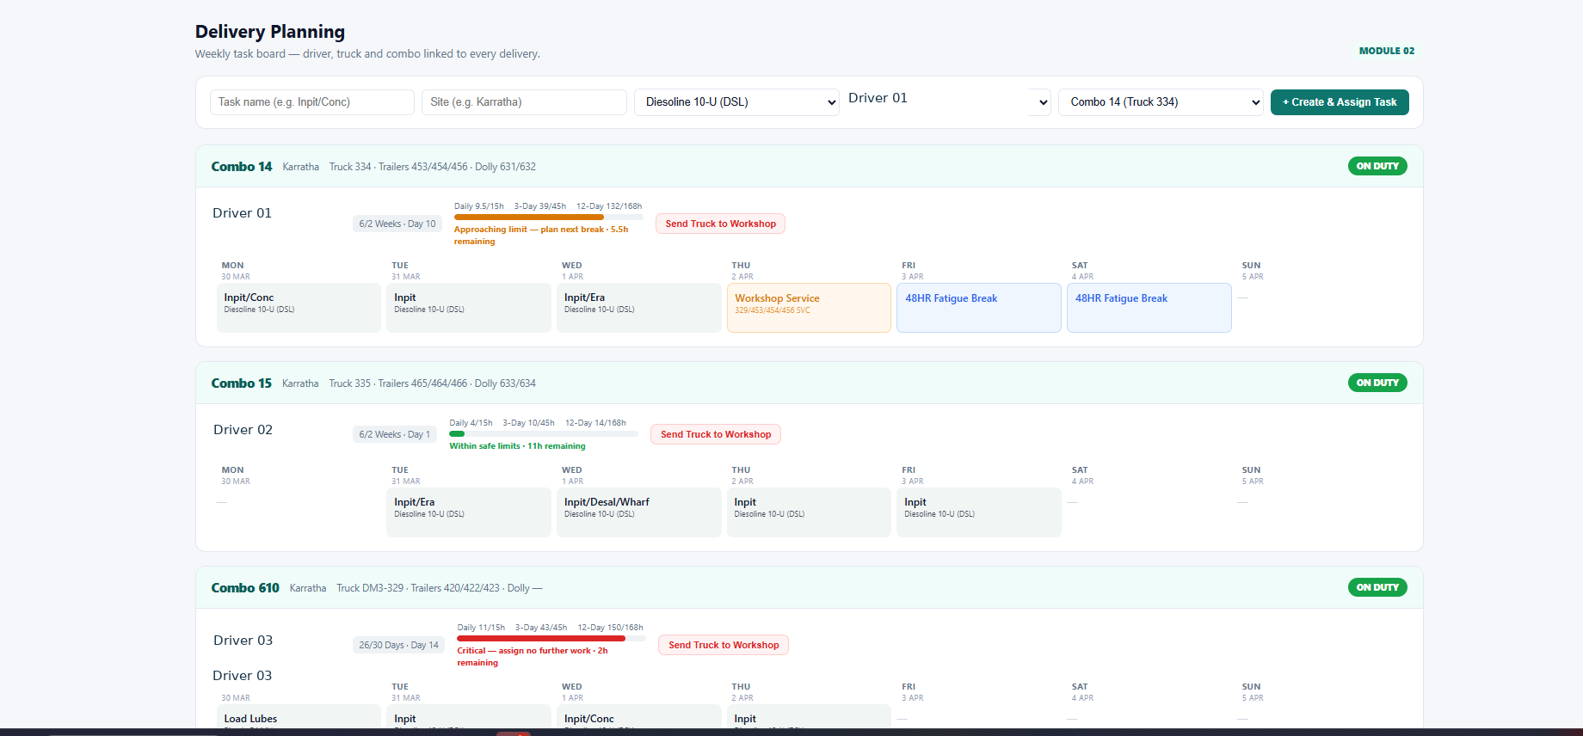1583x736 pixels.
Task: Open Driver 02's Tuesday Inpit/Era task card
Action: [x=469, y=512]
